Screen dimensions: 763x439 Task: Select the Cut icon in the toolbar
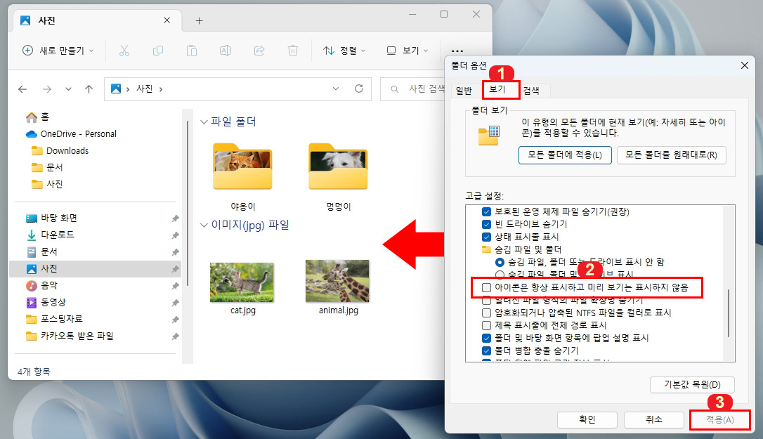(x=124, y=50)
